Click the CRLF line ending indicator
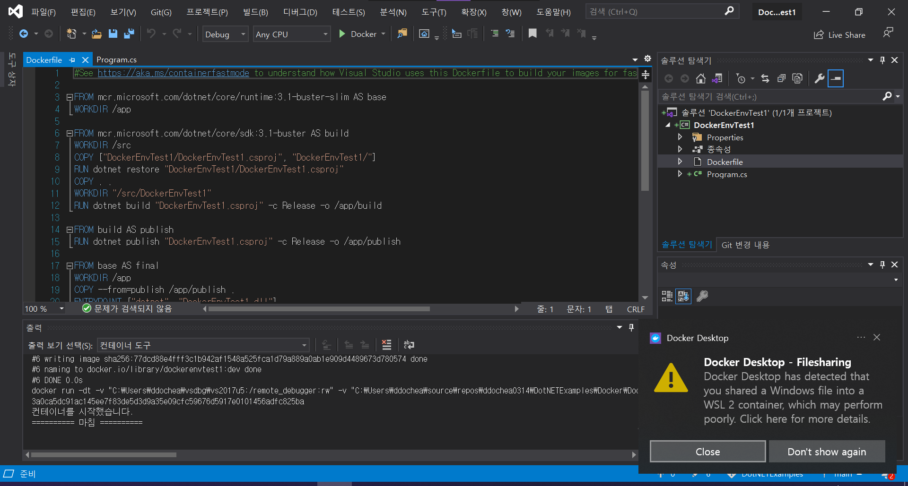The image size is (908, 486). pos(635,309)
